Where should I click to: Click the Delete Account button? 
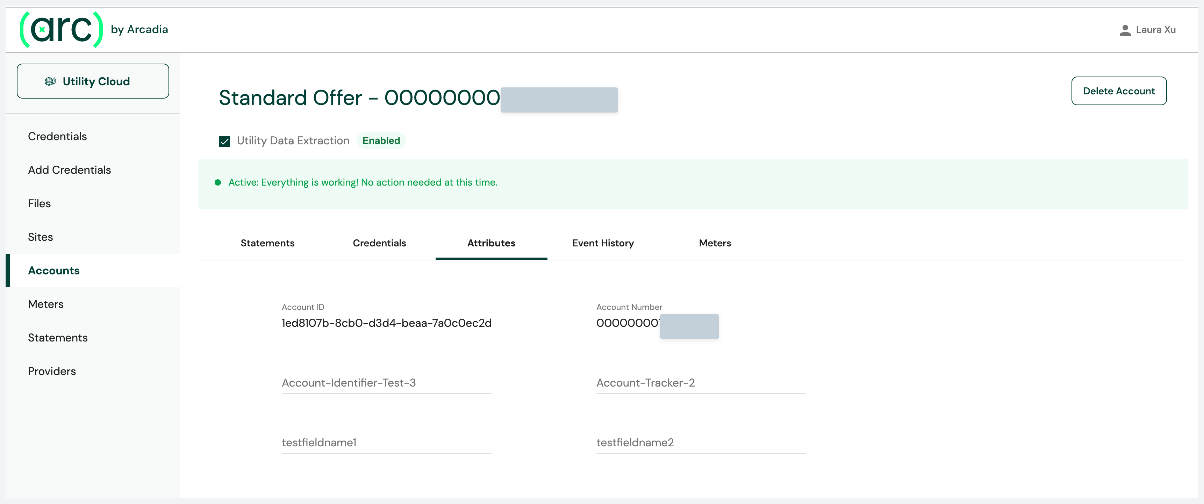coord(1118,91)
